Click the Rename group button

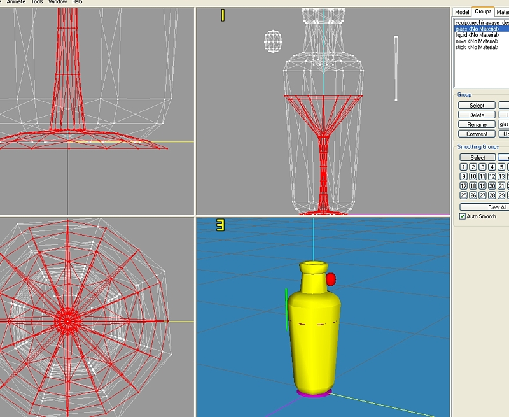coord(477,124)
